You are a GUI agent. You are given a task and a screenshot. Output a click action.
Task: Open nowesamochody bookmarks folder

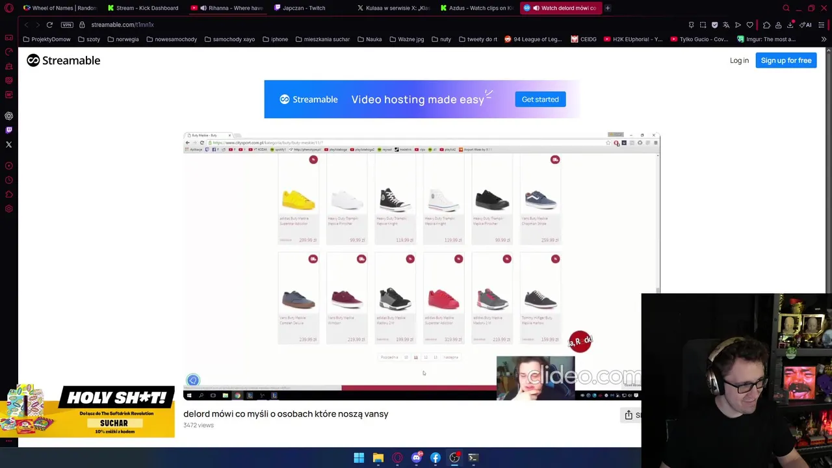pyautogui.click(x=172, y=39)
